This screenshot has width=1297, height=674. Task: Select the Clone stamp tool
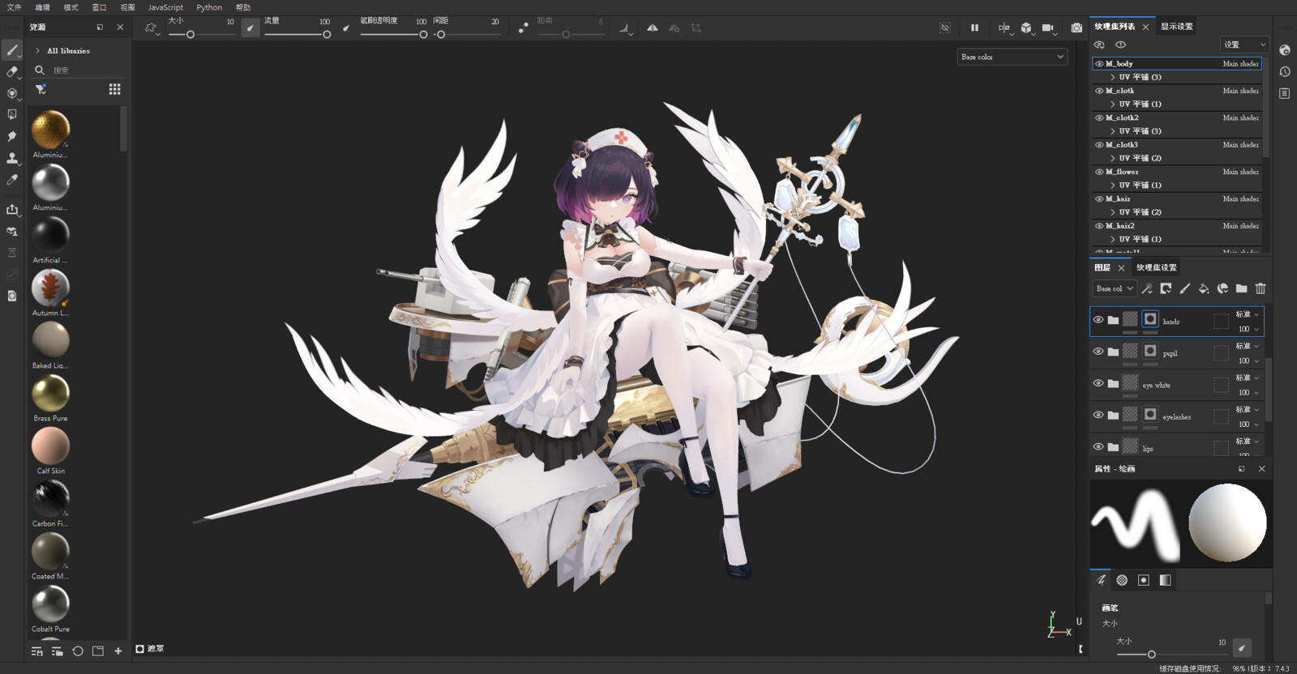tap(12, 158)
